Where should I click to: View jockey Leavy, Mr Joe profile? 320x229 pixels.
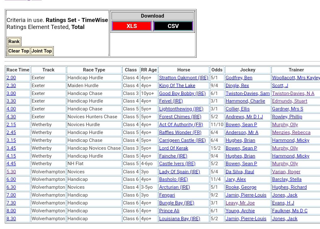(240, 203)
